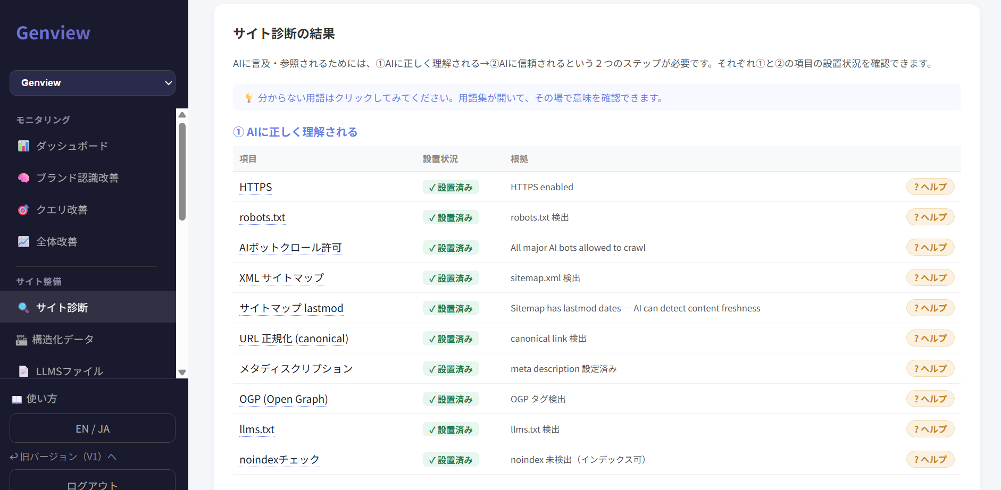The image size is (1001, 490).
Task: Open help for the HTTPS row
Action: 930,187
